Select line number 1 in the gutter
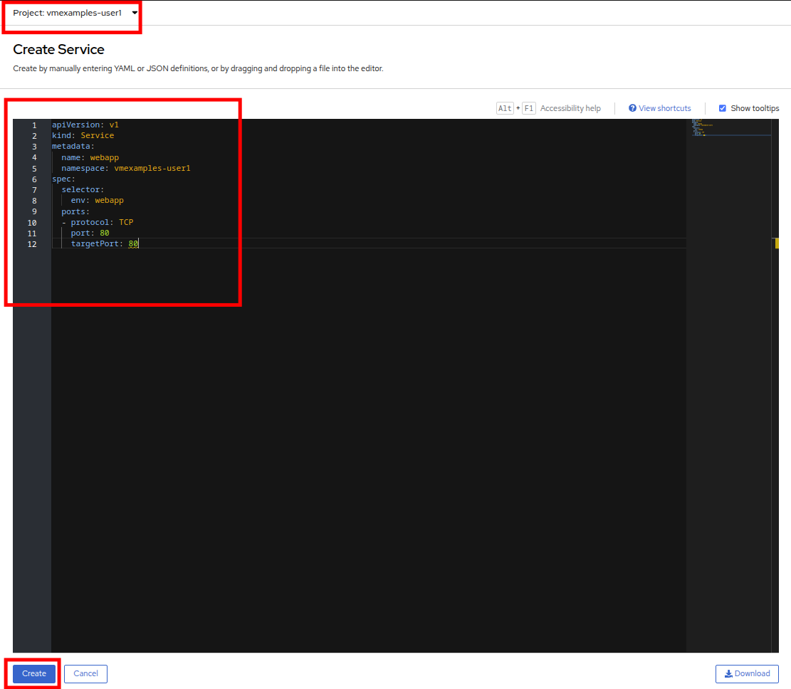 coord(34,125)
